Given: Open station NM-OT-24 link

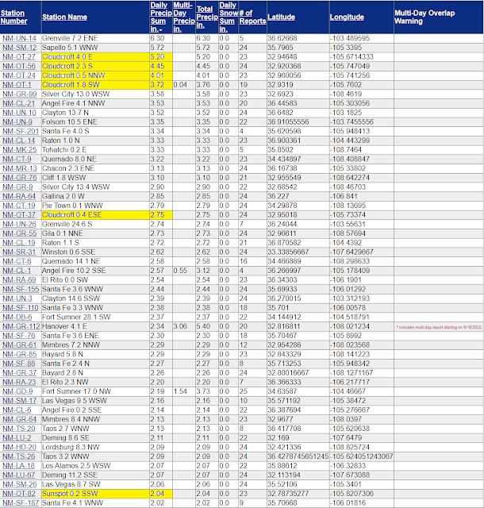Looking at the screenshot, I should click(x=19, y=75).
